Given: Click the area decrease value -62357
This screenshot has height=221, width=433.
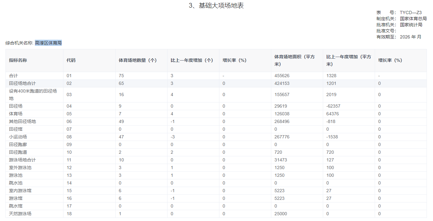Looking at the screenshot, I should click(333, 106).
